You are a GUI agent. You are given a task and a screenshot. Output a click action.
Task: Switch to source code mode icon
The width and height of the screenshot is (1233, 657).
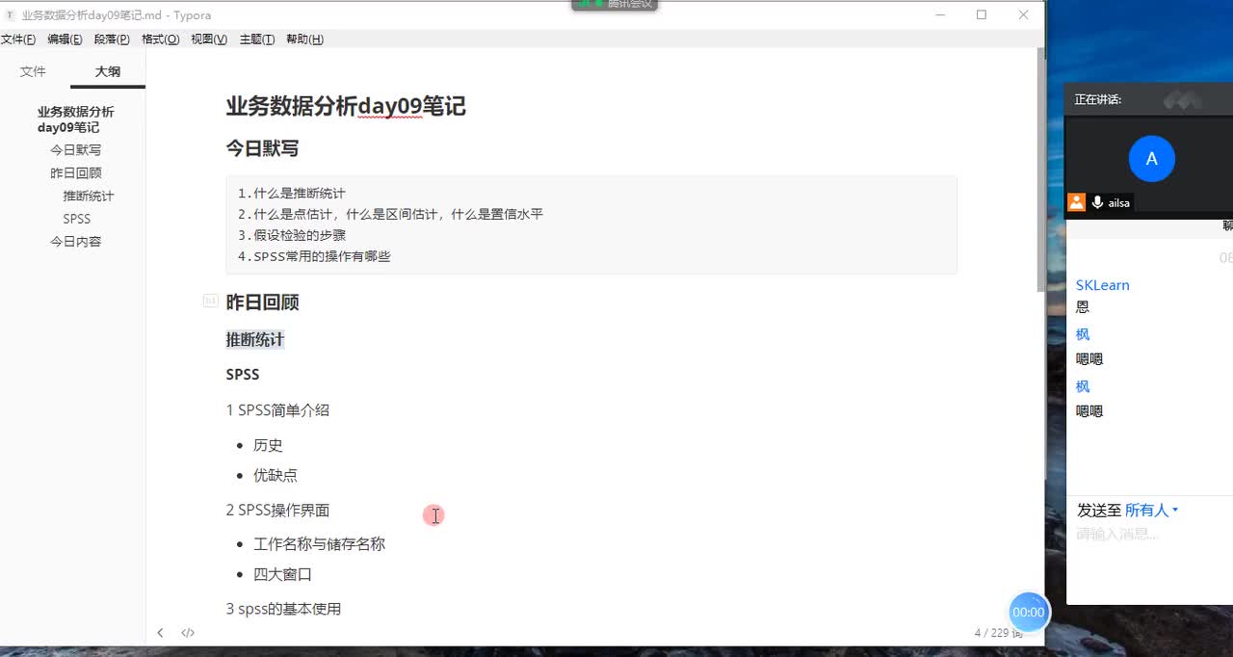(x=188, y=633)
